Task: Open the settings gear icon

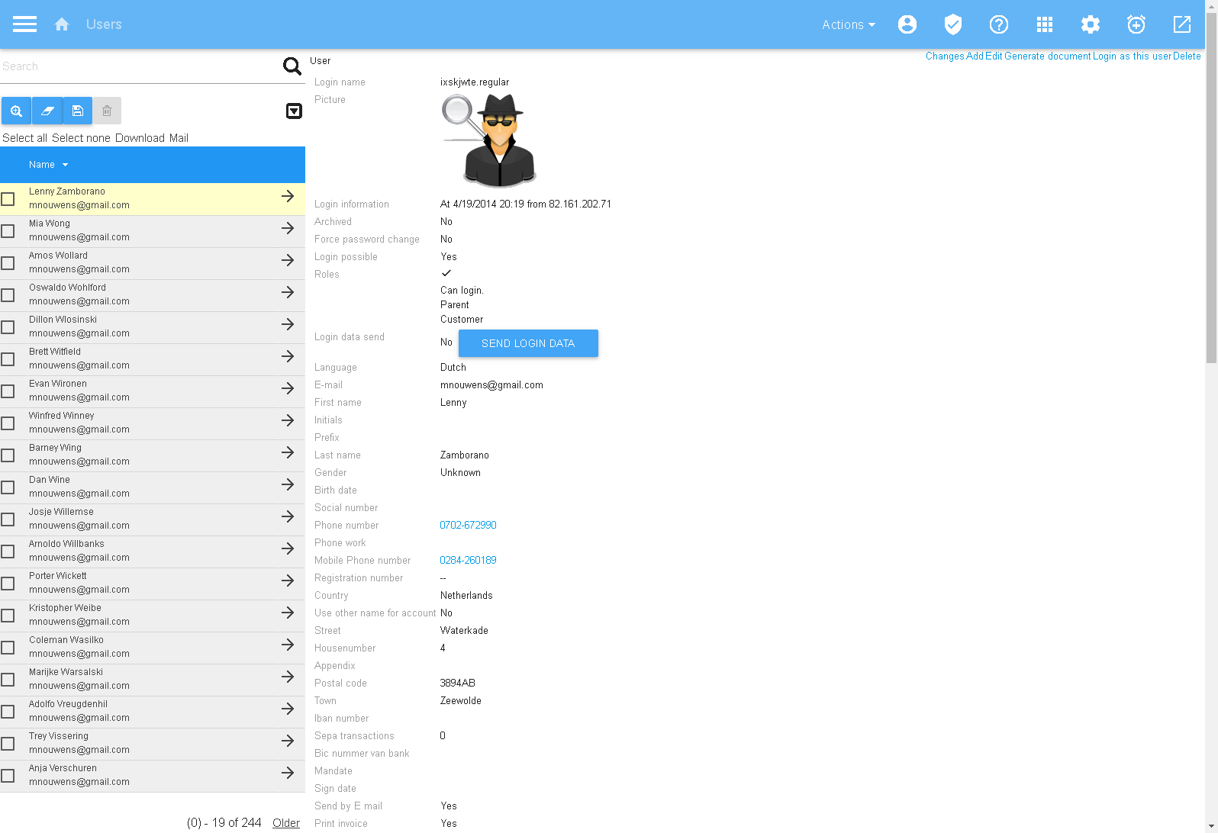Action: (1090, 24)
